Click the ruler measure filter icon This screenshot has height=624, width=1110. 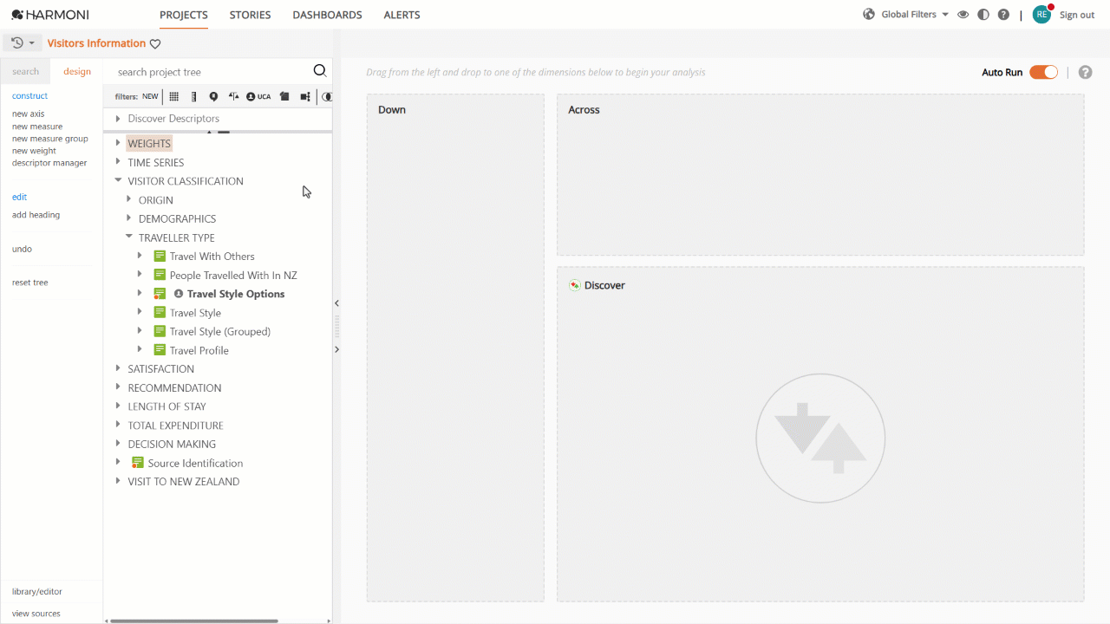(x=193, y=97)
